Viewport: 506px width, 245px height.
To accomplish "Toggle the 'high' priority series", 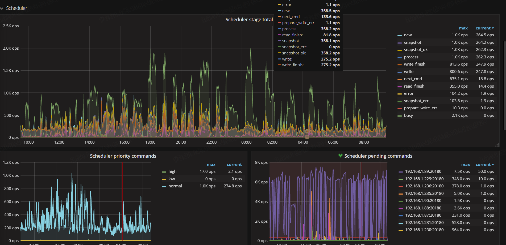I will point(172,171).
